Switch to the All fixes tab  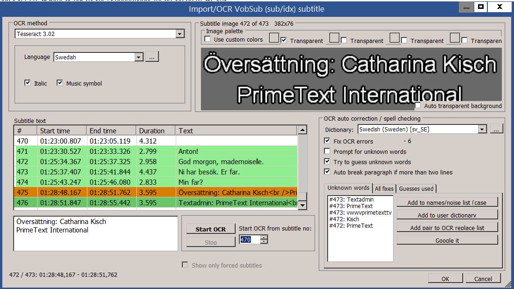click(384, 188)
